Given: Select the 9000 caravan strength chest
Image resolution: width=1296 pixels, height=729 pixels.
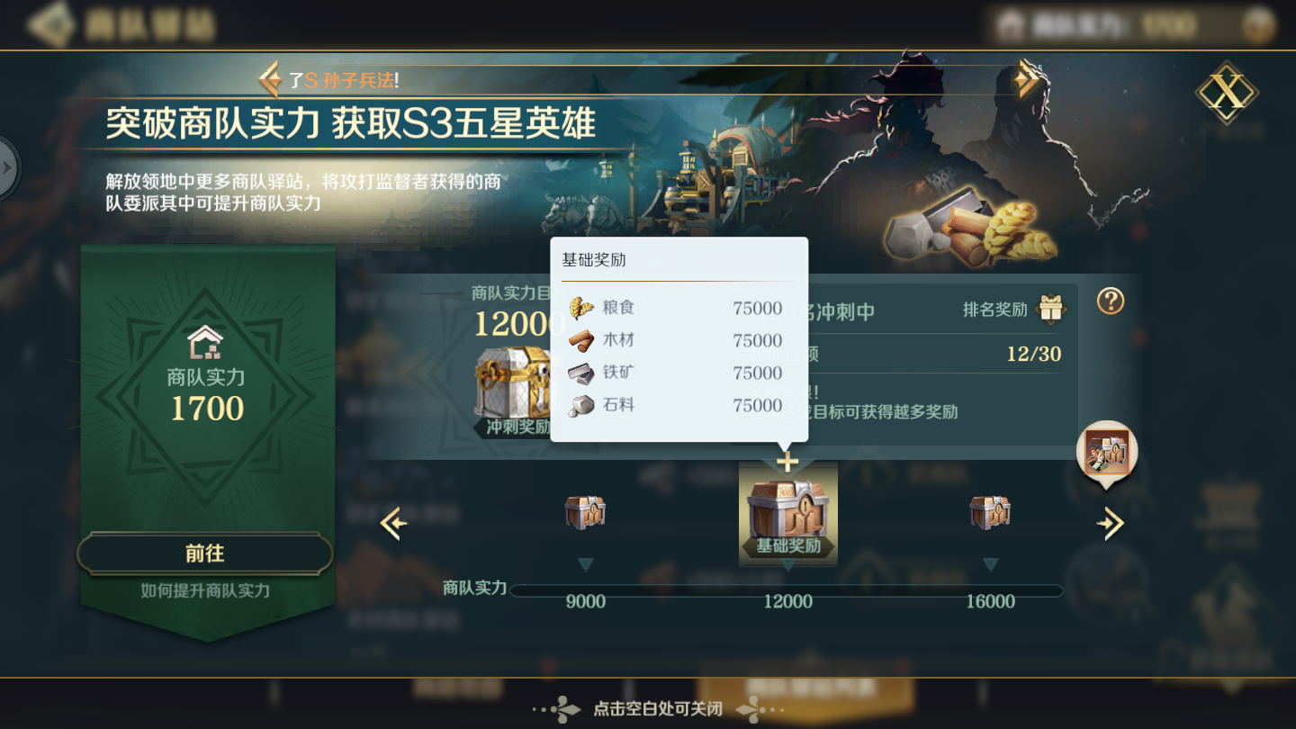Looking at the screenshot, I should tap(585, 512).
